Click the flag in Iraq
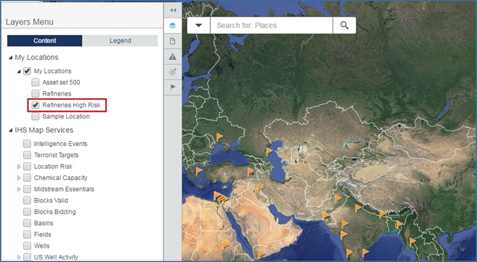This screenshot has width=477, height=262. [x=260, y=188]
